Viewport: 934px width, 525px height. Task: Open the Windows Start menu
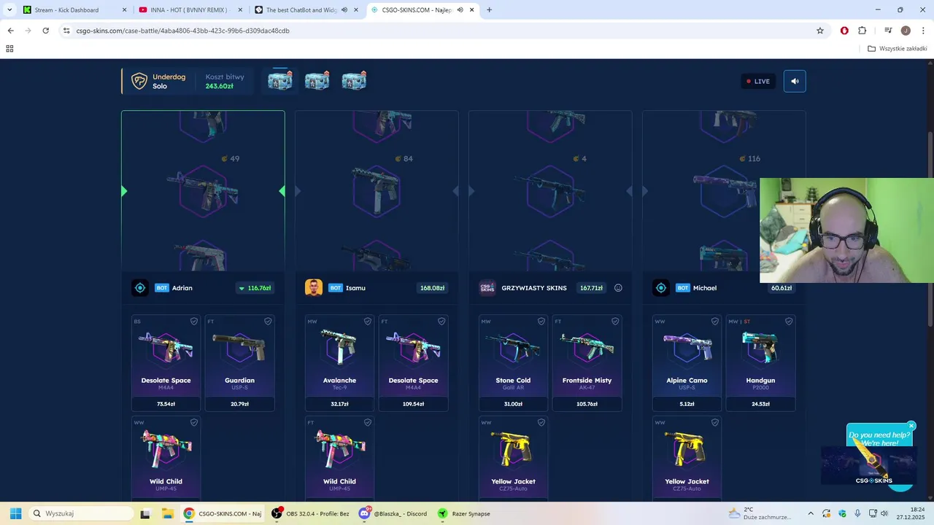[15, 513]
